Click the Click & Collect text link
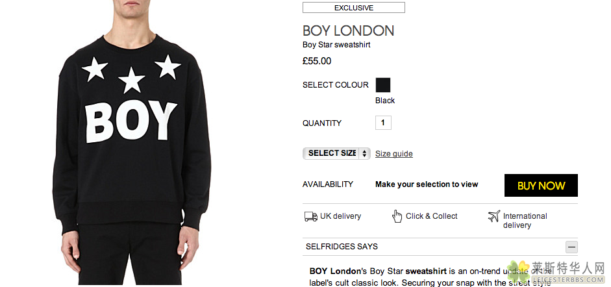Image resolution: width=611 pixels, height=287 pixels. tap(432, 216)
